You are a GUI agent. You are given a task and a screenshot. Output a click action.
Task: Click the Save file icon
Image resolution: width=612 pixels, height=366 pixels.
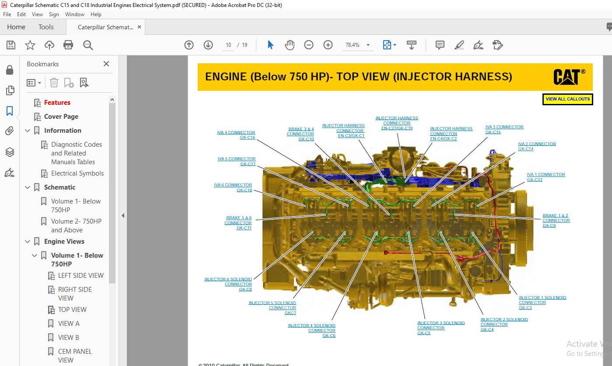(11, 45)
